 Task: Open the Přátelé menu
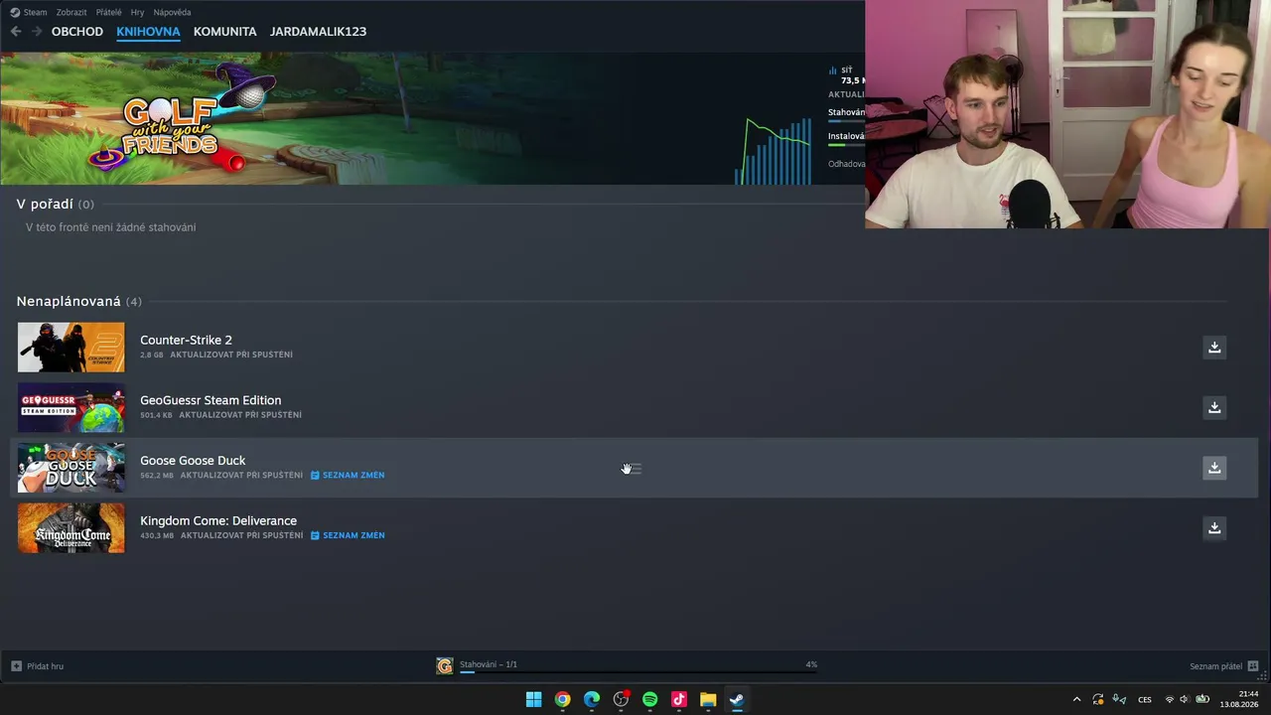[109, 12]
